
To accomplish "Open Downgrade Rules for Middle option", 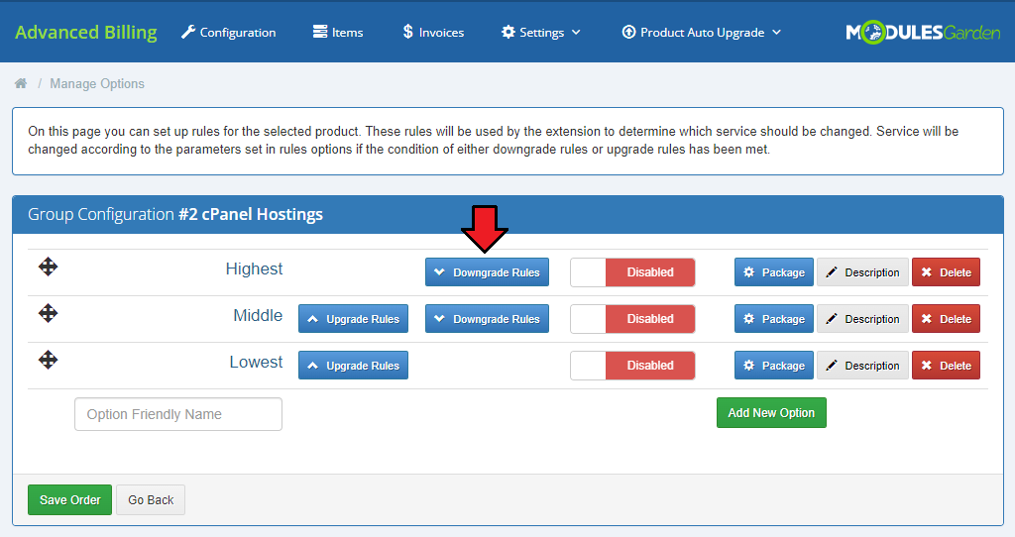I will (487, 319).
